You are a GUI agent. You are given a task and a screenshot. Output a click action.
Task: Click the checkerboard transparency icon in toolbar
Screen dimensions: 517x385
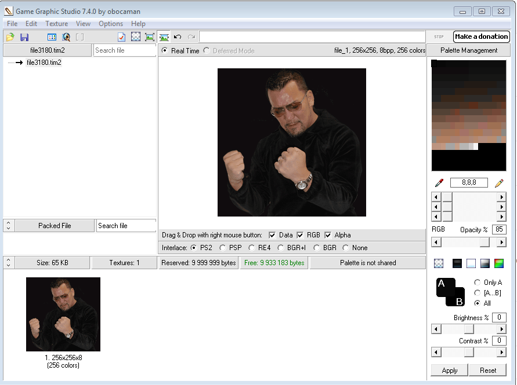(136, 37)
